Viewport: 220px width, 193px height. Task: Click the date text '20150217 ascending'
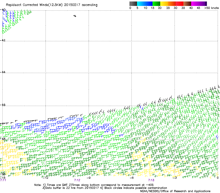pos(81,5)
